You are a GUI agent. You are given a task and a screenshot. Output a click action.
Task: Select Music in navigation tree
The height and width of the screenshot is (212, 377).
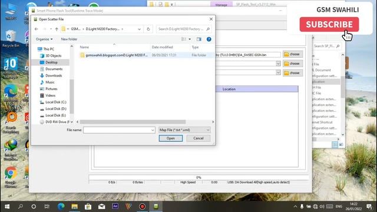coord(50,82)
